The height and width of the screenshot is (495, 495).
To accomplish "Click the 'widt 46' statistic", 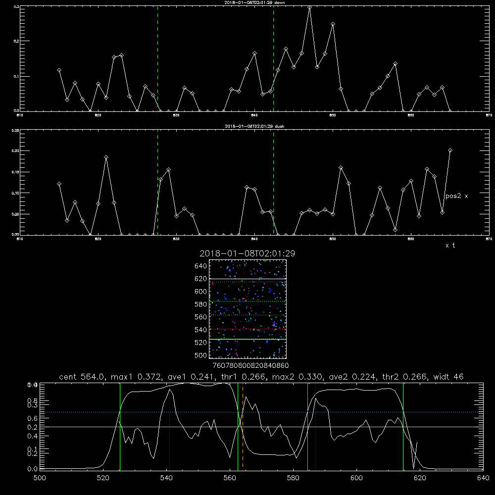I will coord(448,377).
